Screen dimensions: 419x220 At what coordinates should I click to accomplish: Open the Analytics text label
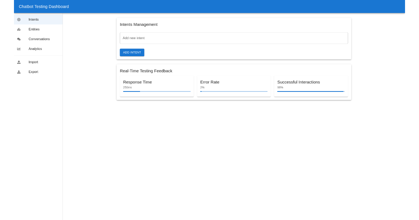click(x=35, y=49)
